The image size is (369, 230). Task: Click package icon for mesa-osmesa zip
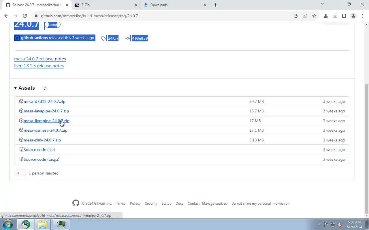coord(21,130)
